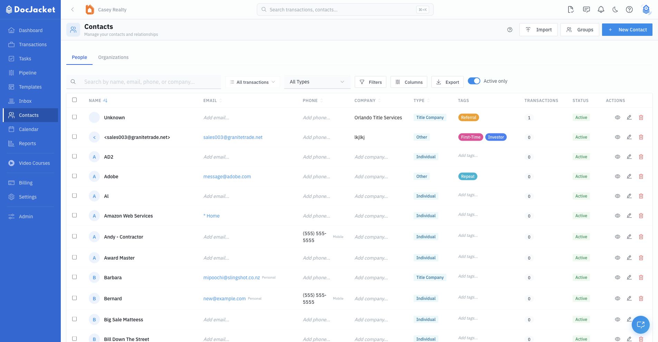Screen dimensions: 658x342
Task: Open the All Types dropdown
Action: tap(317, 82)
